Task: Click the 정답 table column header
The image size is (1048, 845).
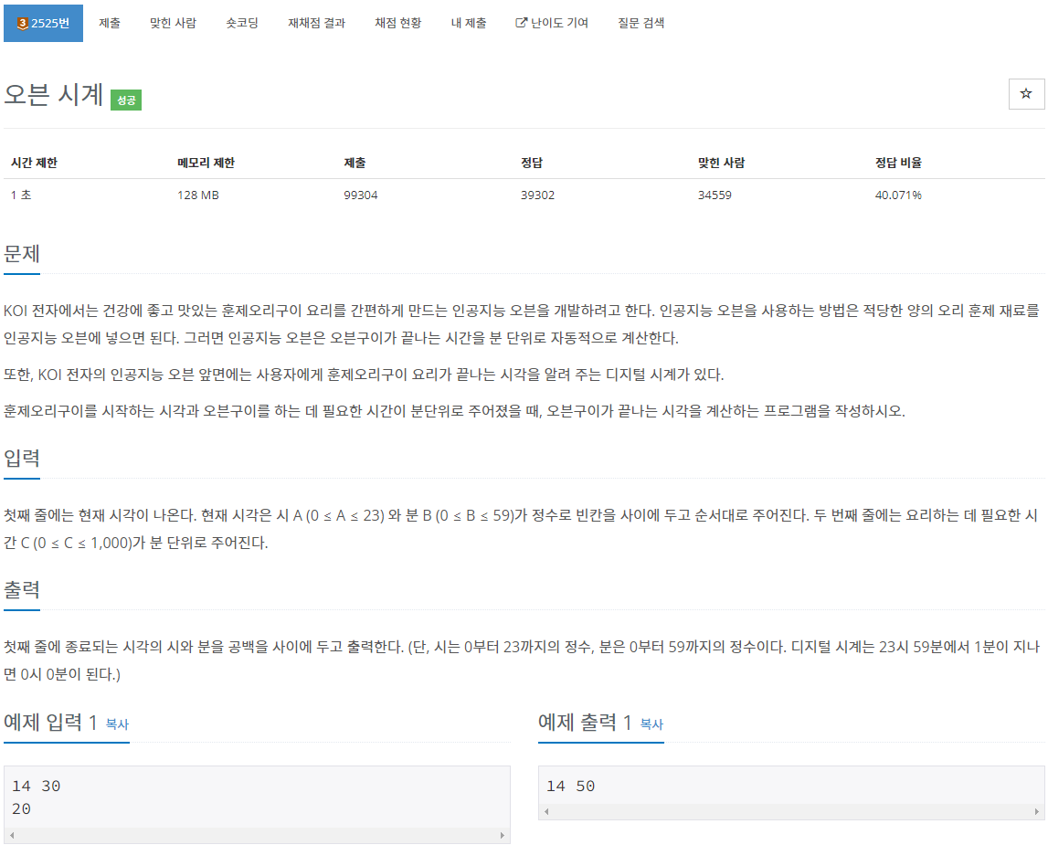Action: point(532,163)
